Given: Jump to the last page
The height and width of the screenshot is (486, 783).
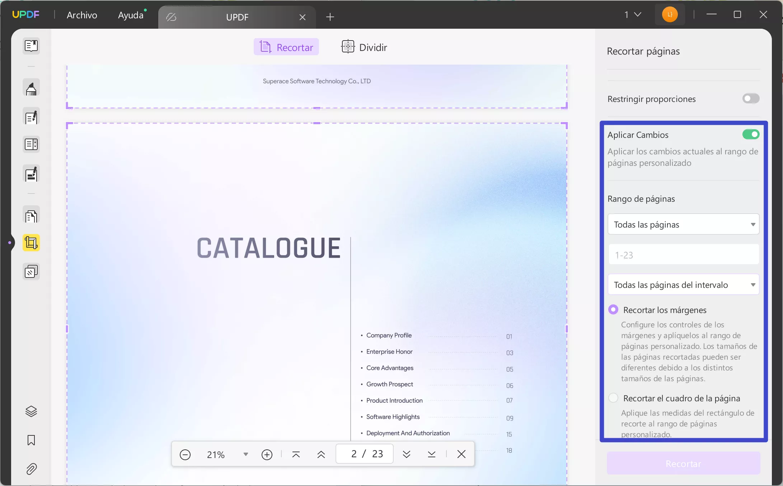Looking at the screenshot, I should pos(432,454).
